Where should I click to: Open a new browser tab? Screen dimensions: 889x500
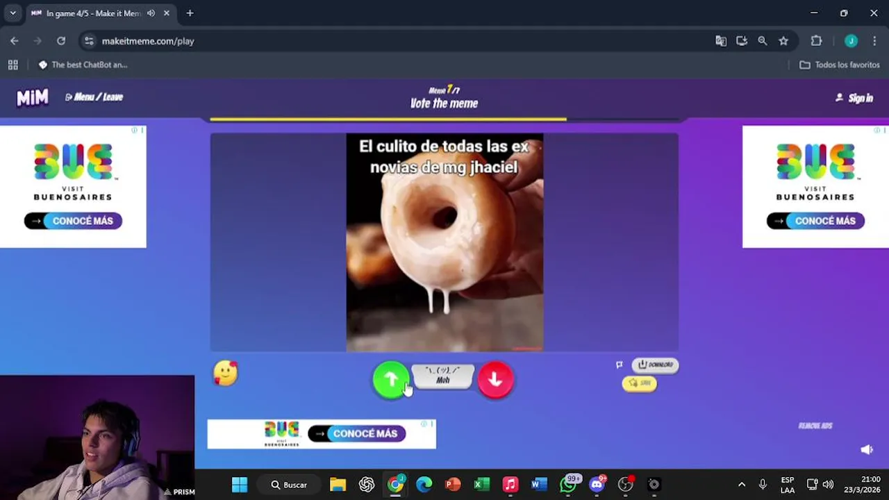[x=190, y=13]
